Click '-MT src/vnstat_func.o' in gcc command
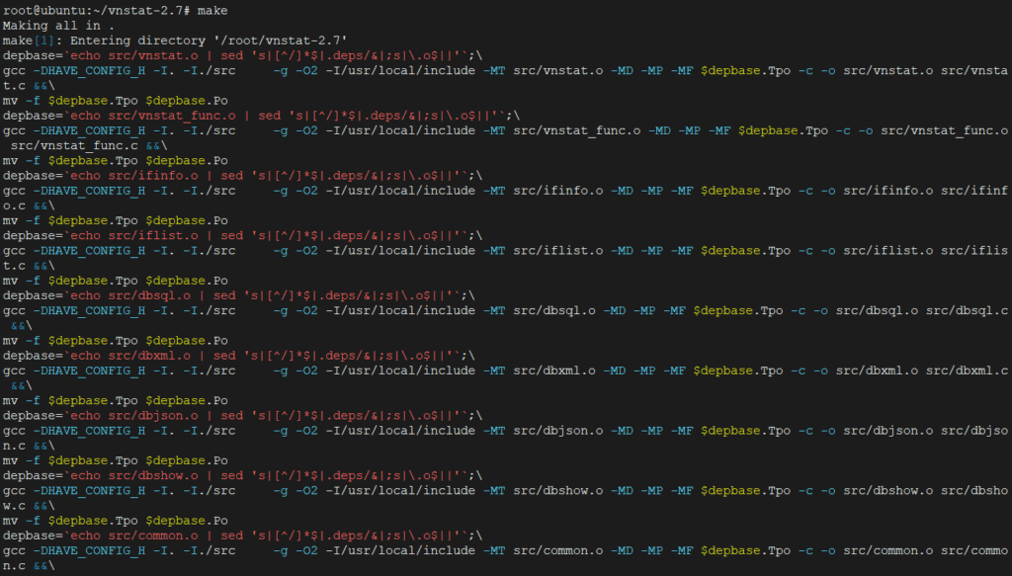This screenshot has width=1012, height=576. [562, 131]
